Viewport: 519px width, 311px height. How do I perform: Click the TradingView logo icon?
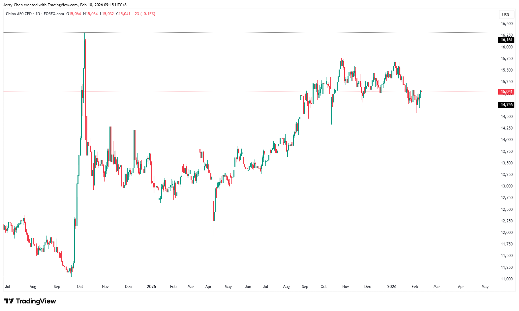point(9,301)
